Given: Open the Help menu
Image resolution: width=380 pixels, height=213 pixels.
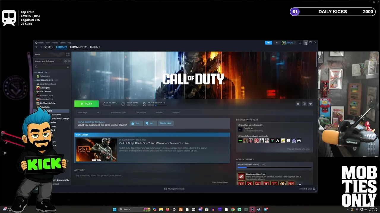Looking at the screenshot, I should (69, 43).
